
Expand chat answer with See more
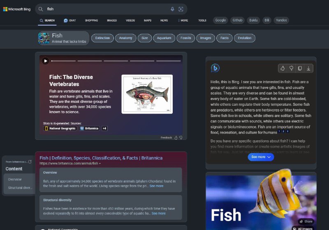(x=261, y=157)
